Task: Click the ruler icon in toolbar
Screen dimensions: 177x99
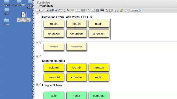Action: coord(78,10)
